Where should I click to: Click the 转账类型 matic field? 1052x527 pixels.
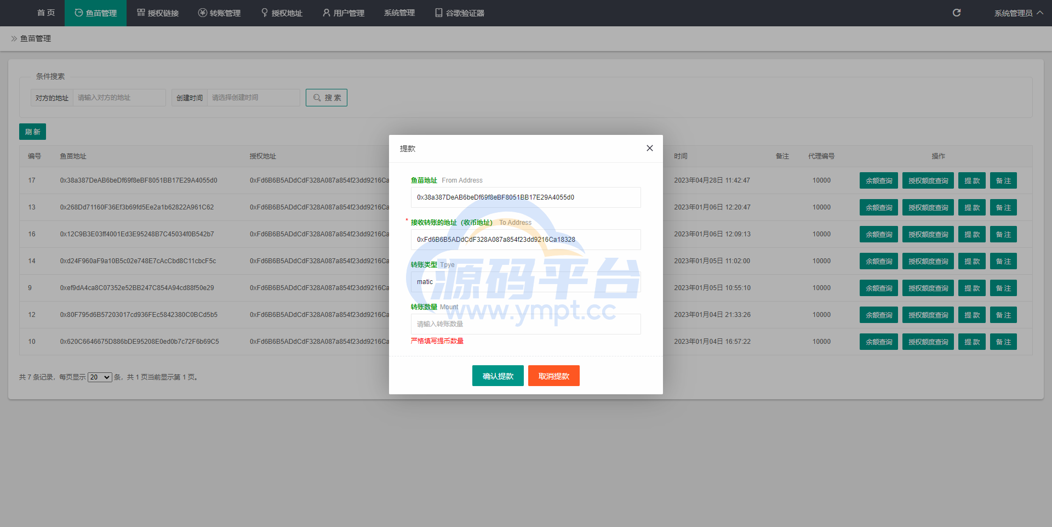(x=525, y=282)
